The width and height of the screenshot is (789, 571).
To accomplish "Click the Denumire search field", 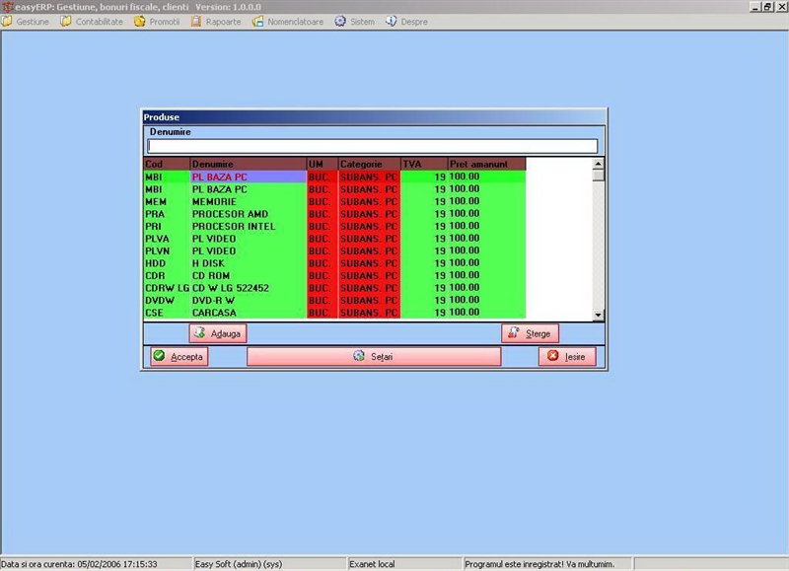I will click(375, 145).
